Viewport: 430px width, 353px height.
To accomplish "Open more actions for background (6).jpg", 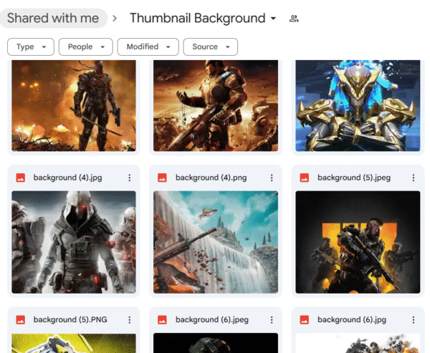I will 414,320.
